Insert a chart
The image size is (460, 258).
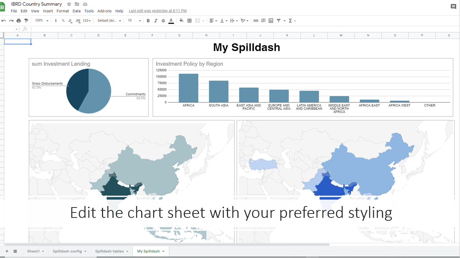pyautogui.click(x=271, y=21)
